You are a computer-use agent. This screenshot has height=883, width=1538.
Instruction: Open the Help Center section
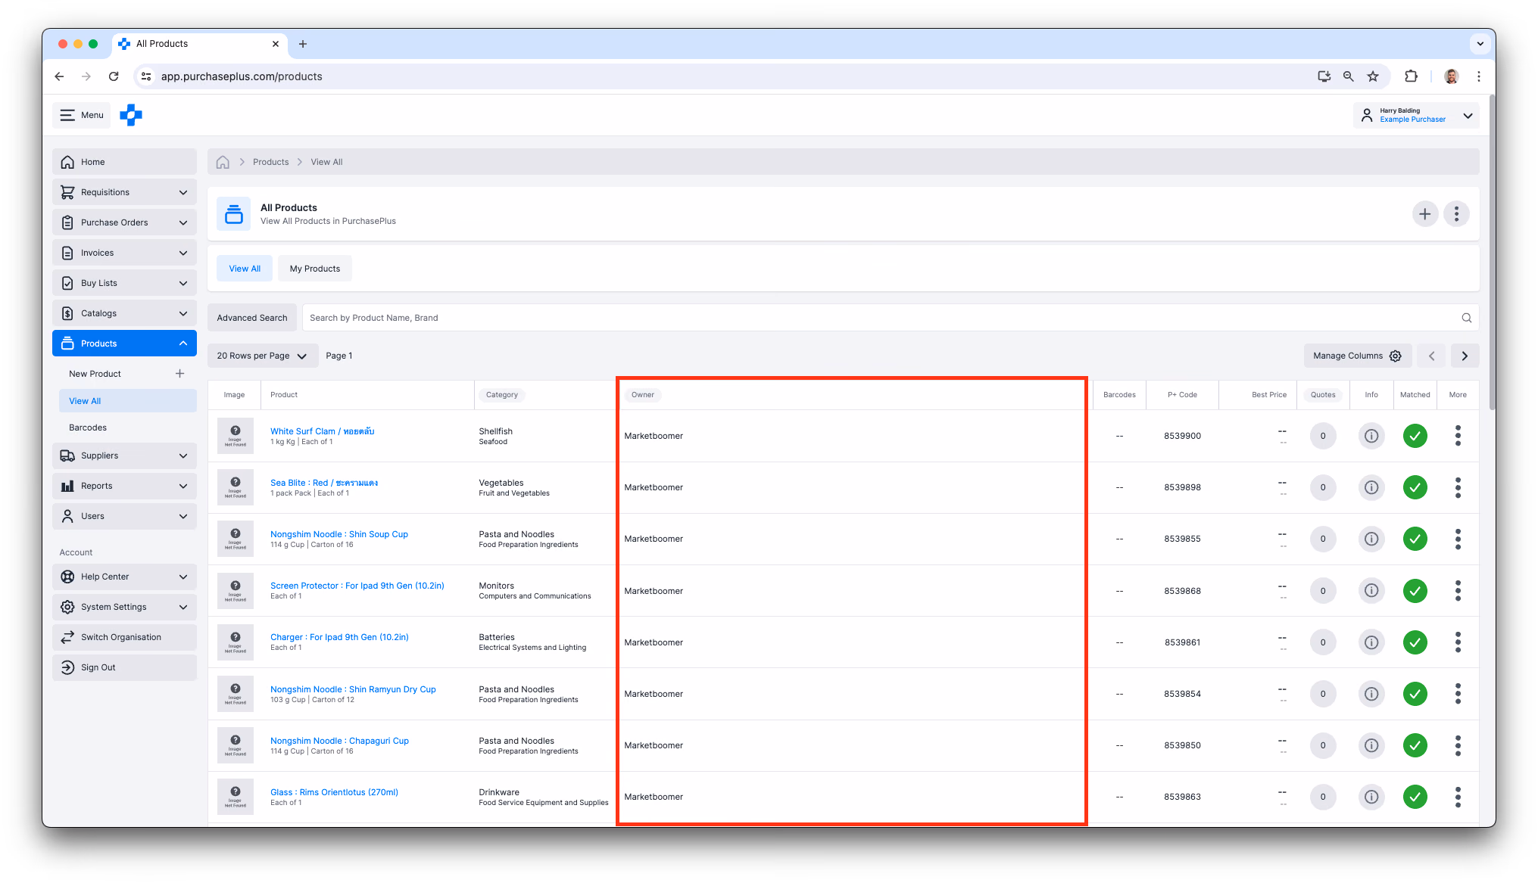coord(125,577)
